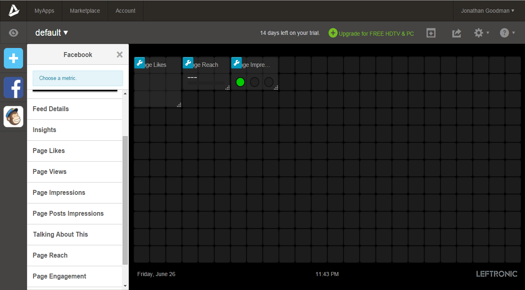Click Upgrade for FREE HDTV & PC link
This screenshot has width=525, height=290.
(x=376, y=34)
